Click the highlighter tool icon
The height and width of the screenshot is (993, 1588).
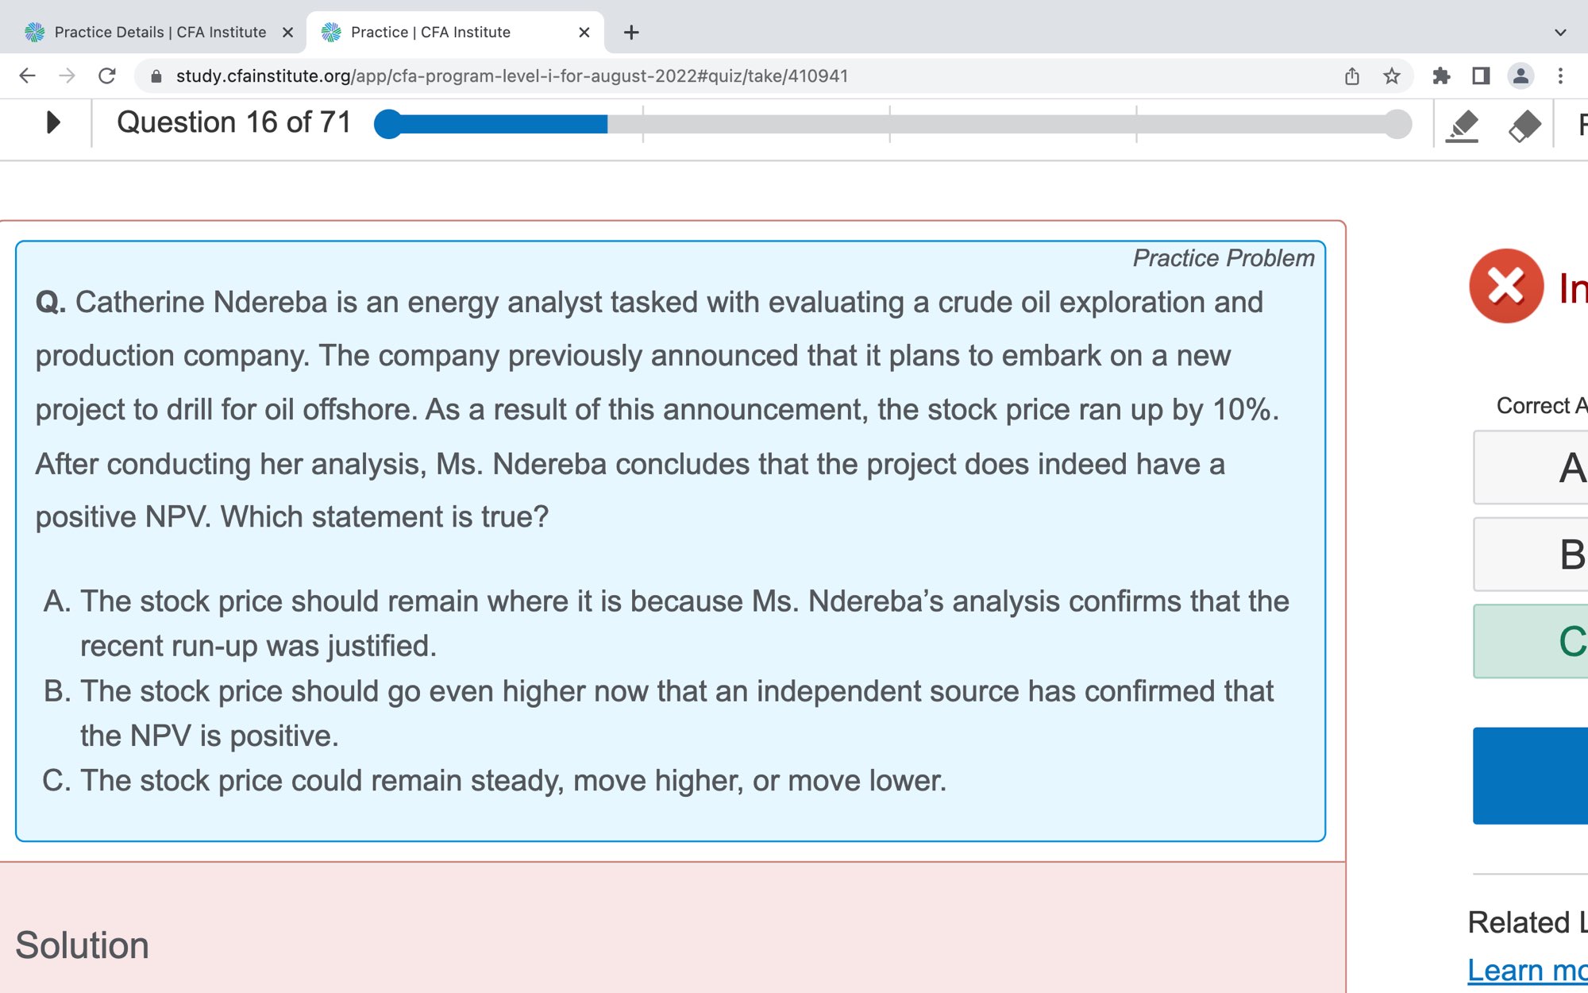click(1463, 126)
